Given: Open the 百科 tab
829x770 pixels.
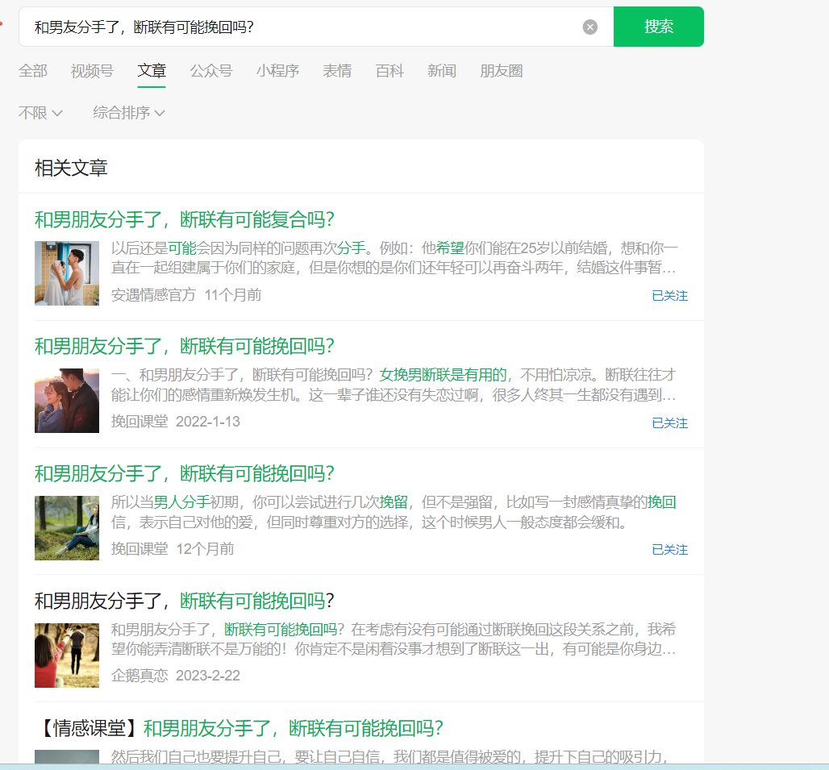Looking at the screenshot, I should tap(390, 71).
